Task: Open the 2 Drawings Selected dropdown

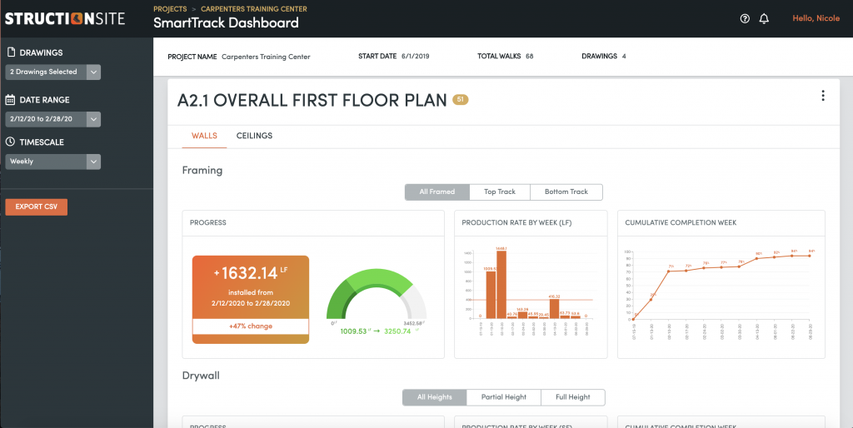Action: [52, 72]
